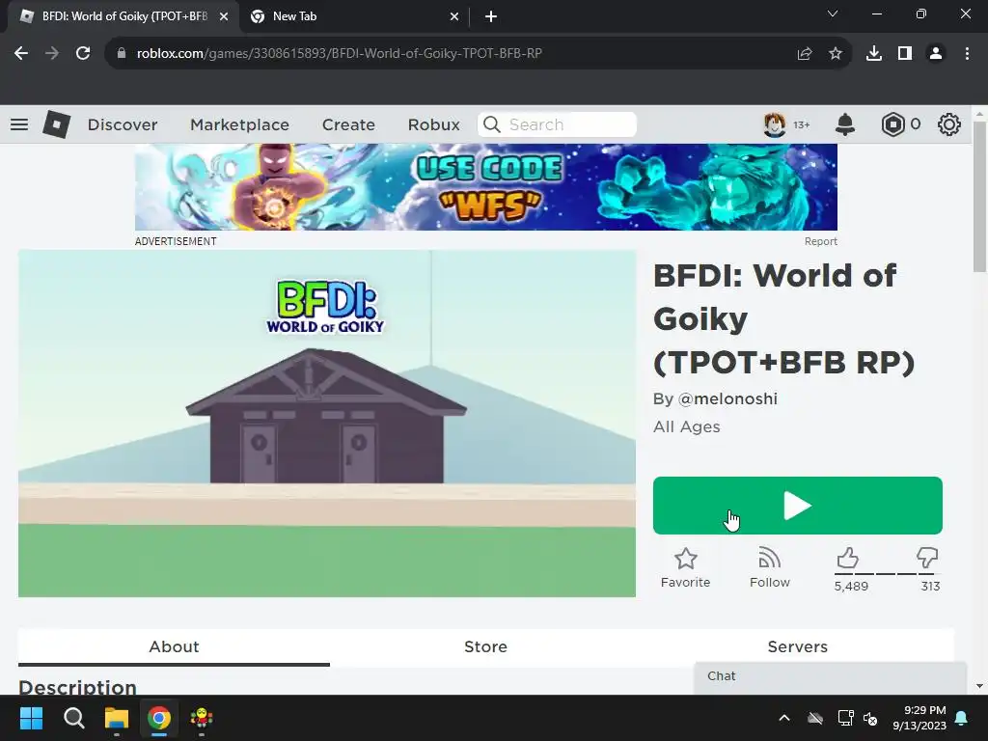Click the BFDI World of Goiky game thumbnail
Viewport: 988px width, 741px height.
click(327, 424)
